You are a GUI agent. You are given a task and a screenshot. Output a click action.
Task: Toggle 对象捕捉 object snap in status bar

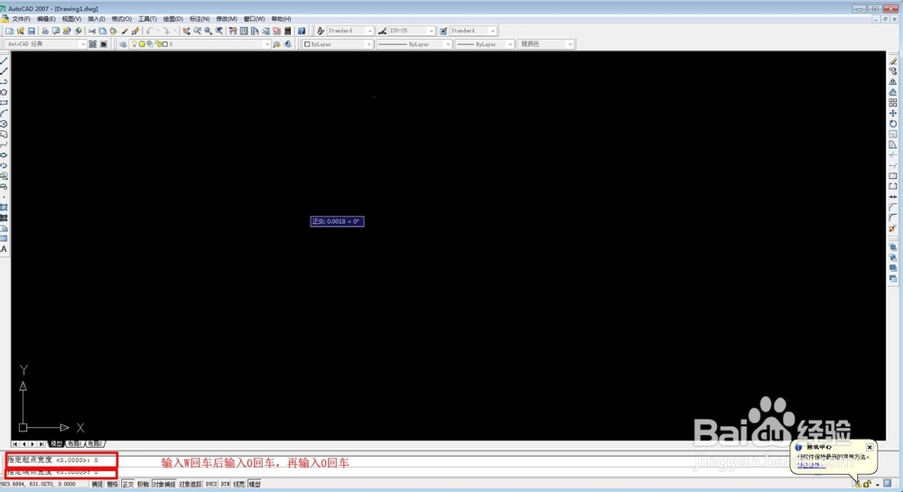pyautogui.click(x=164, y=485)
